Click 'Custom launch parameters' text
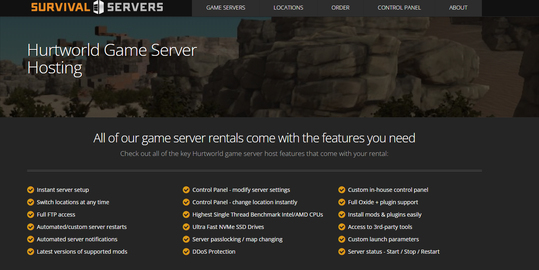The image size is (539, 270). click(383, 239)
